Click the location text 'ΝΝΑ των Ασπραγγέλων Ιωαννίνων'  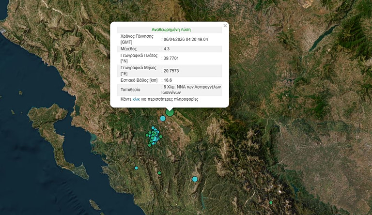pos(192,90)
